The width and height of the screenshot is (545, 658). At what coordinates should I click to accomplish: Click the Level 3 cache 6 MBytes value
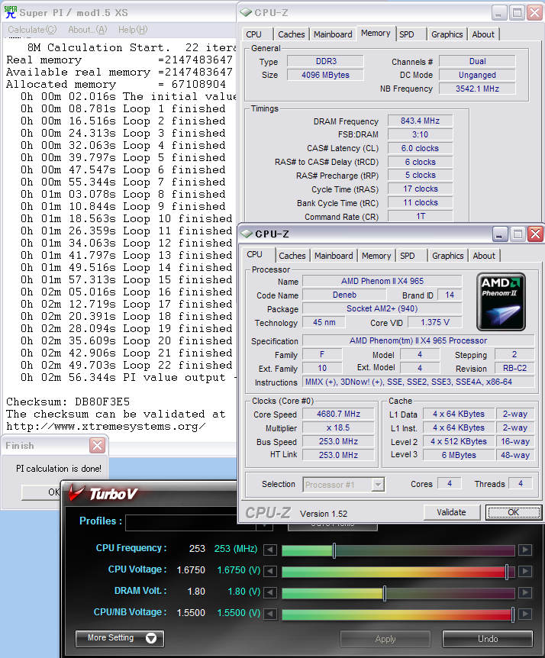click(459, 455)
